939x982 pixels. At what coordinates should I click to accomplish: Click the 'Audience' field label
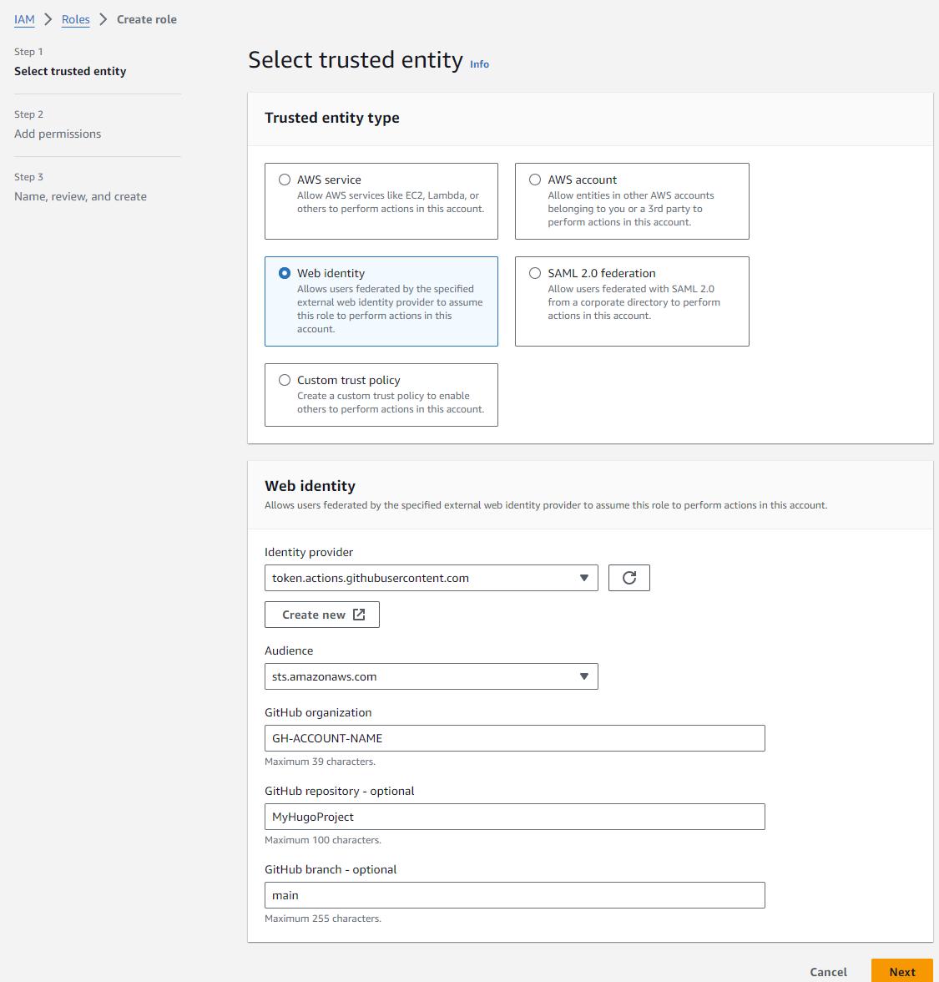point(289,650)
